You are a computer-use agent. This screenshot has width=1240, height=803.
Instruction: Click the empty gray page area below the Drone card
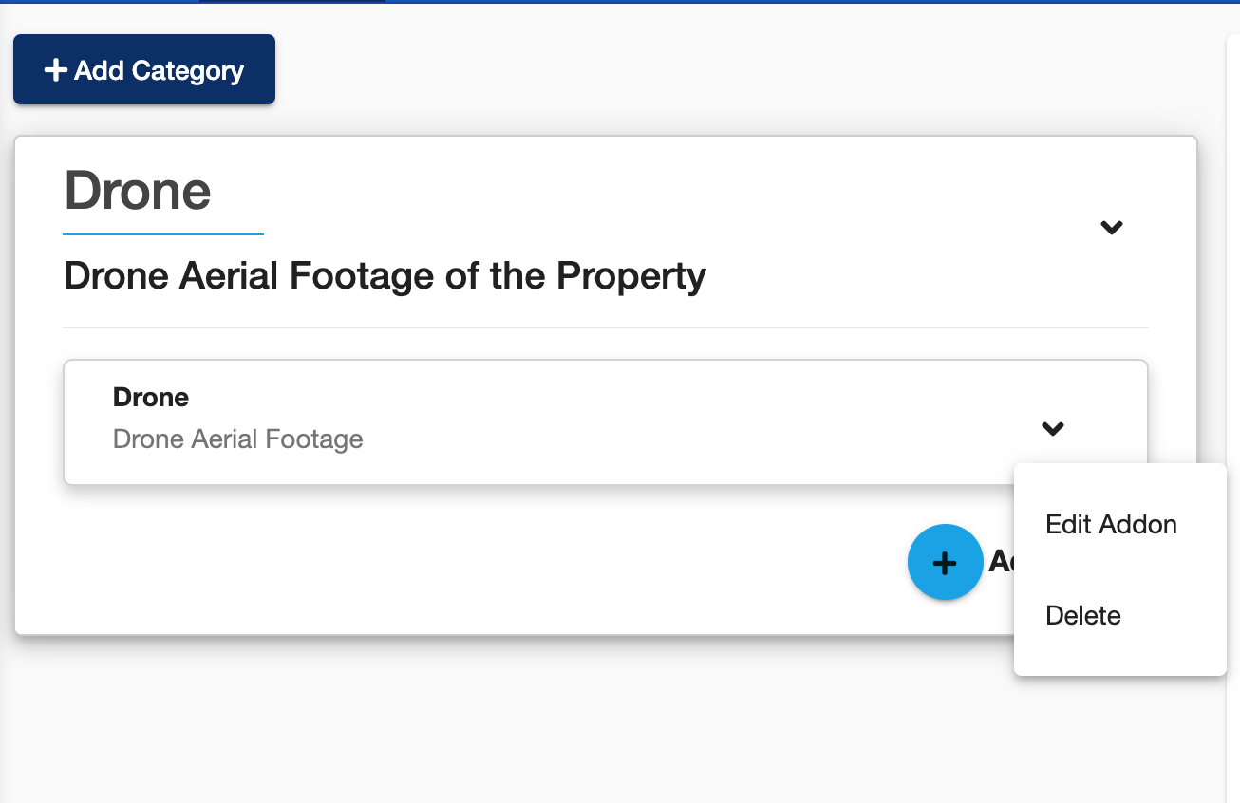[x=608, y=721]
